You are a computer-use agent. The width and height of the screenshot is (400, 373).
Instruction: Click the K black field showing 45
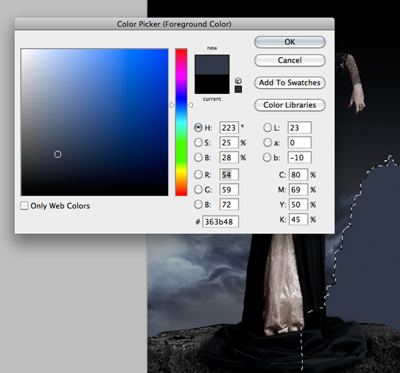298,220
